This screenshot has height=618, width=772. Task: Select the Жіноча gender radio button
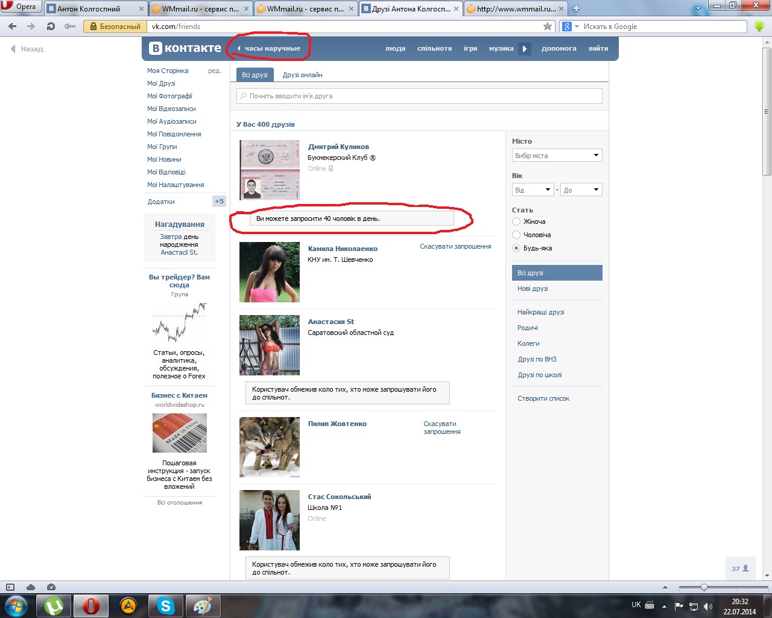click(x=516, y=221)
